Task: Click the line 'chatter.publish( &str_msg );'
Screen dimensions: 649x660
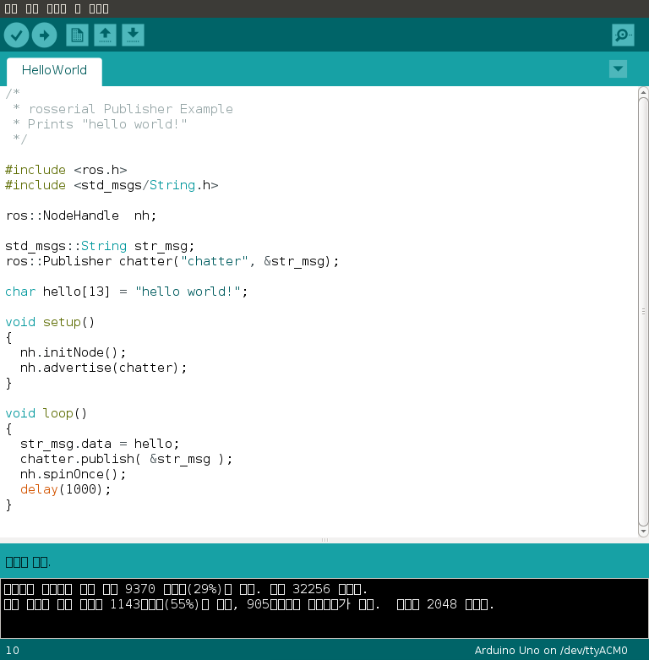Action: tap(126, 459)
